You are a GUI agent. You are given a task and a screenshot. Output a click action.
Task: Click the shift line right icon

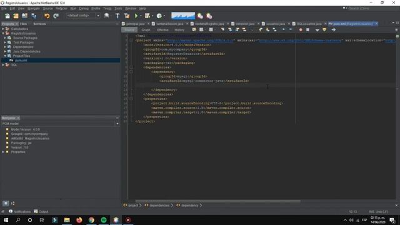(x=290, y=29)
